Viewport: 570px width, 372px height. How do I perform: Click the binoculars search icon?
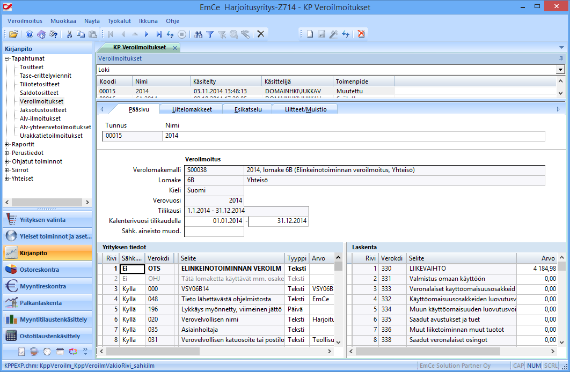(198, 34)
